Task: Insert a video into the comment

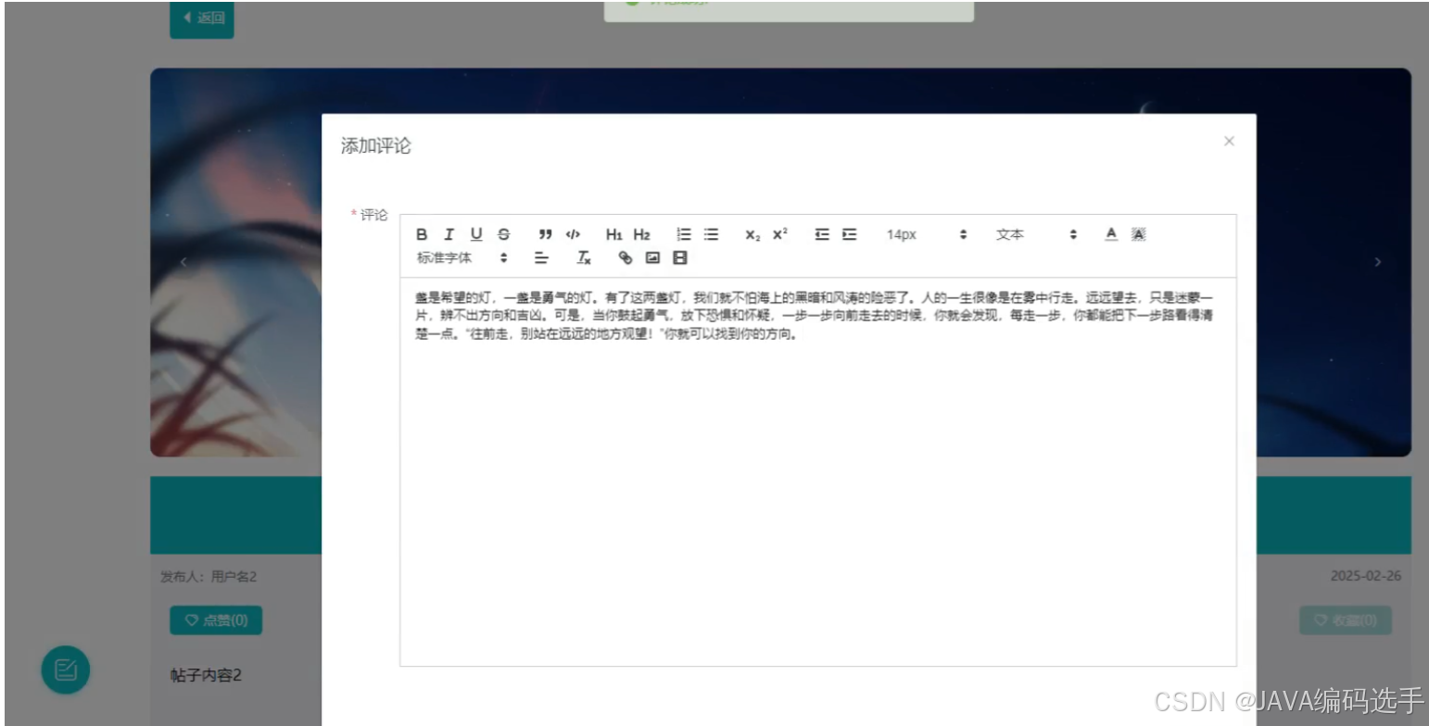Action: (x=682, y=257)
